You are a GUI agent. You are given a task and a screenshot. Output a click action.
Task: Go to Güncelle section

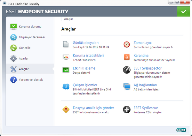(30, 48)
